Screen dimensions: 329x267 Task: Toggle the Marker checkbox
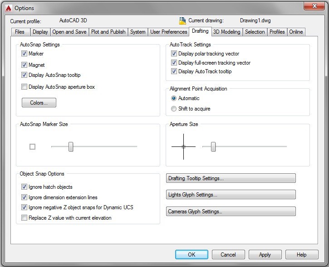pos(24,53)
